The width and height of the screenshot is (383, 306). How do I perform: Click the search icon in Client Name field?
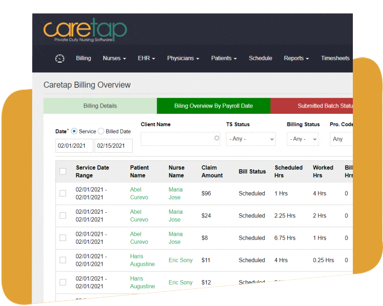click(216, 139)
